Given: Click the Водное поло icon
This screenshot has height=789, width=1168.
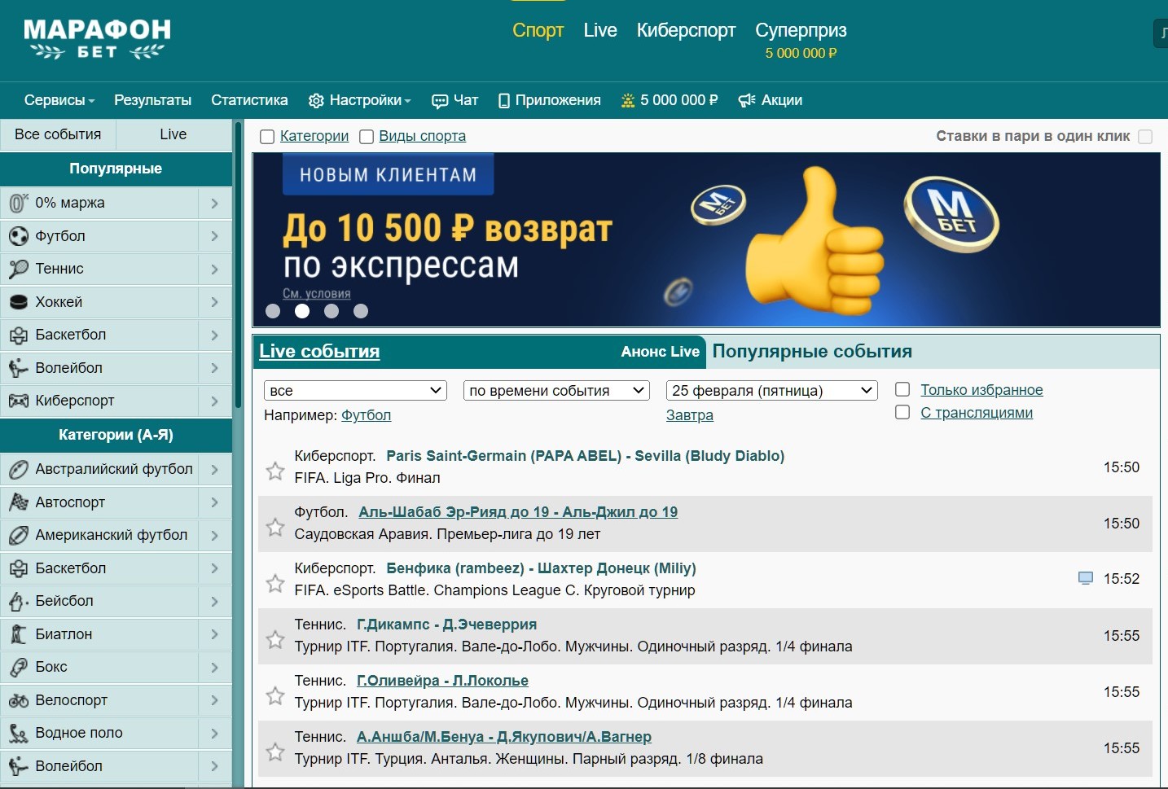Looking at the screenshot, I should point(18,733).
